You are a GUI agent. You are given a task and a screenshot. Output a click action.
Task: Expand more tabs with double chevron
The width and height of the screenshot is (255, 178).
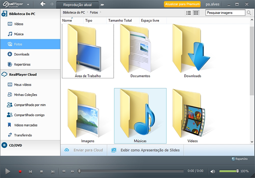click(x=102, y=5)
